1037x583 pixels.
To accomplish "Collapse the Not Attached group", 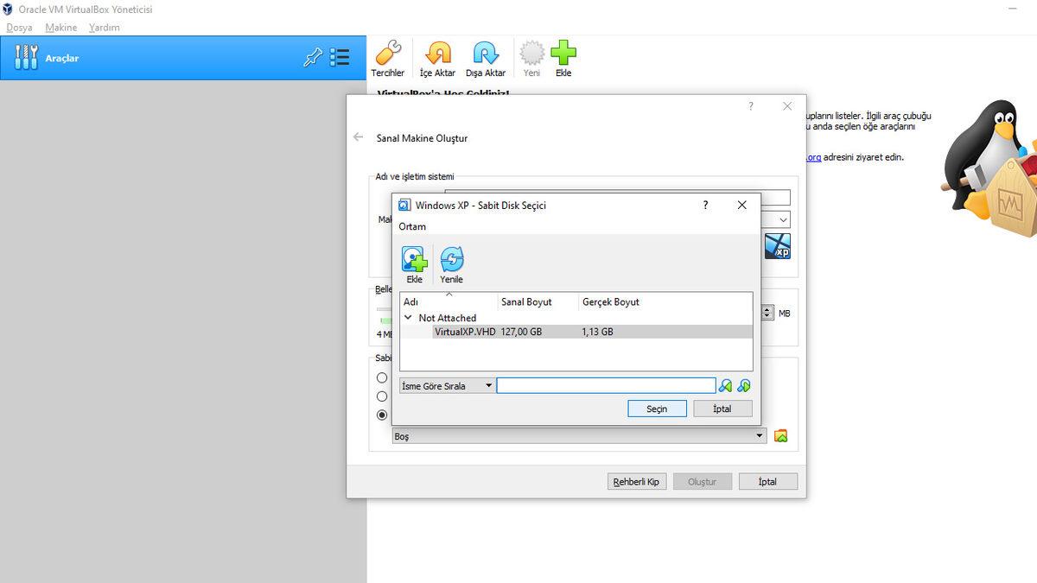I will point(407,318).
